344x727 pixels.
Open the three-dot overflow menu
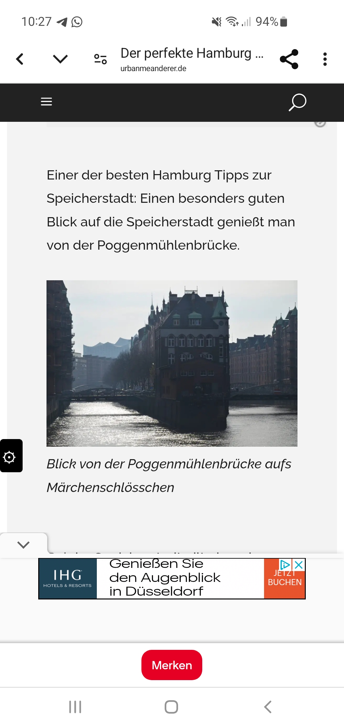325,59
